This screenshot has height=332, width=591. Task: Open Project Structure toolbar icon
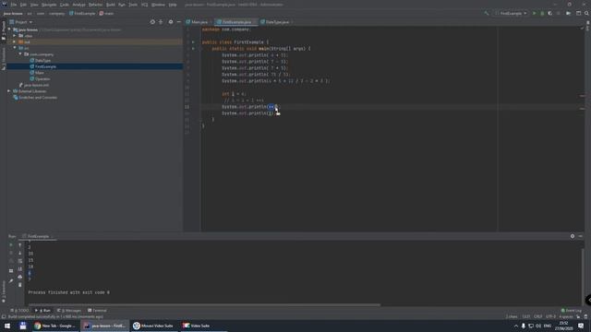579,13
